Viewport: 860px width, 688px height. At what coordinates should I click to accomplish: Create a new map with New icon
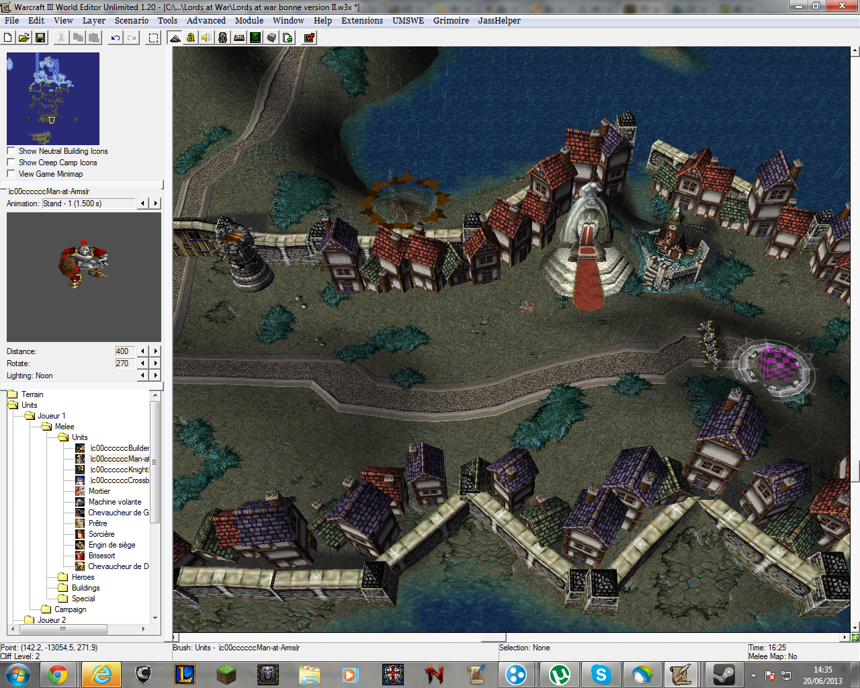(x=8, y=38)
